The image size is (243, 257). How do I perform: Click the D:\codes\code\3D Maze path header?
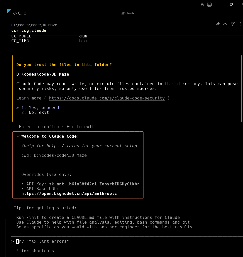[34, 25]
